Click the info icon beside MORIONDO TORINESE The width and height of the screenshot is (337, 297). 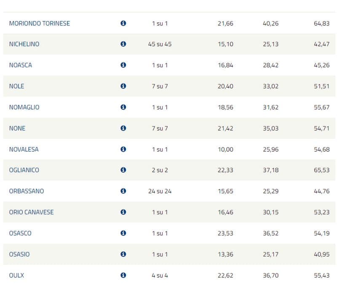point(123,23)
